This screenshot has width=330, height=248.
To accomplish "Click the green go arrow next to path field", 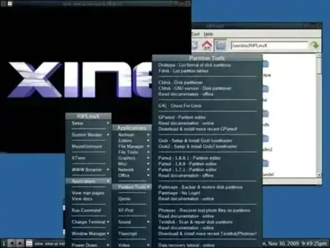I will (x=315, y=45).
